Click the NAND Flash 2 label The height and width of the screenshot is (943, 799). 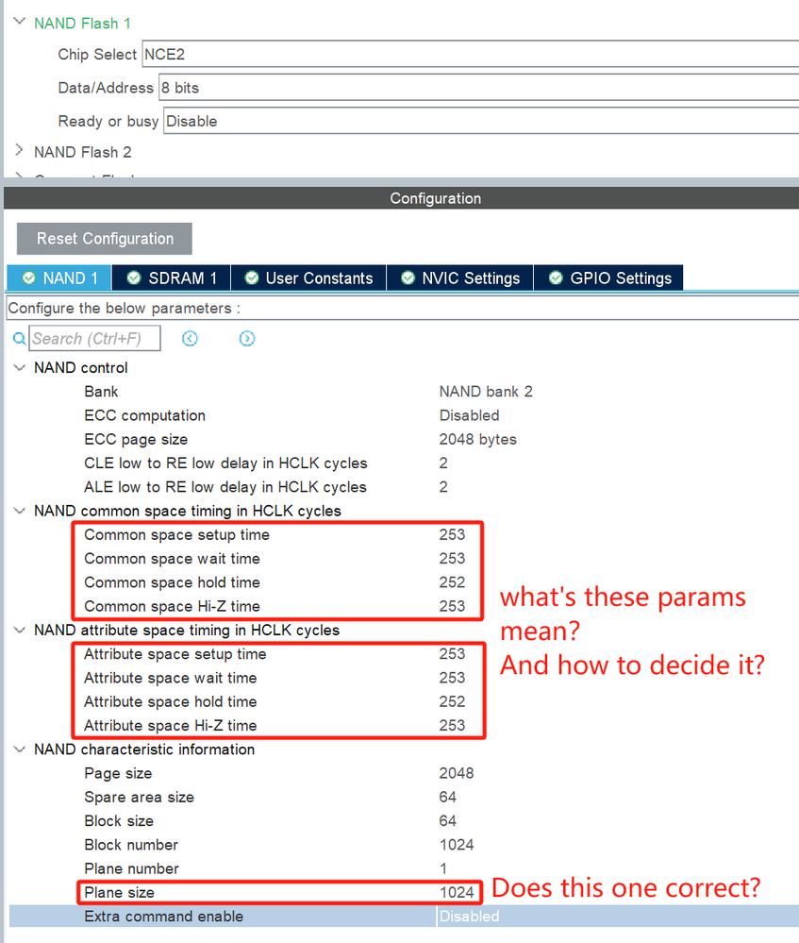pos(82,152)
